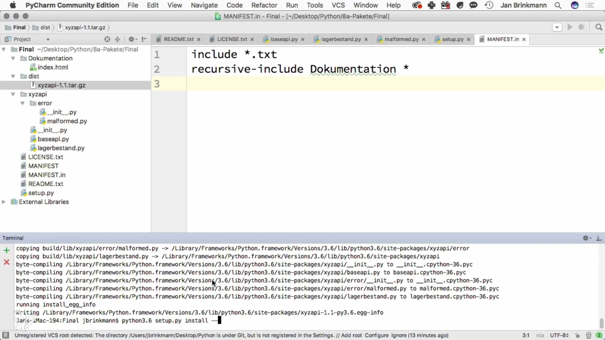Close the README.txt tab
Viewport: 605px width, 340px height.
(199, 39)
